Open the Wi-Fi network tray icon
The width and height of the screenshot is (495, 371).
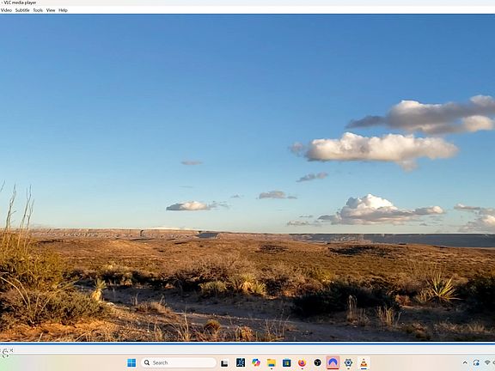[488, 362]
